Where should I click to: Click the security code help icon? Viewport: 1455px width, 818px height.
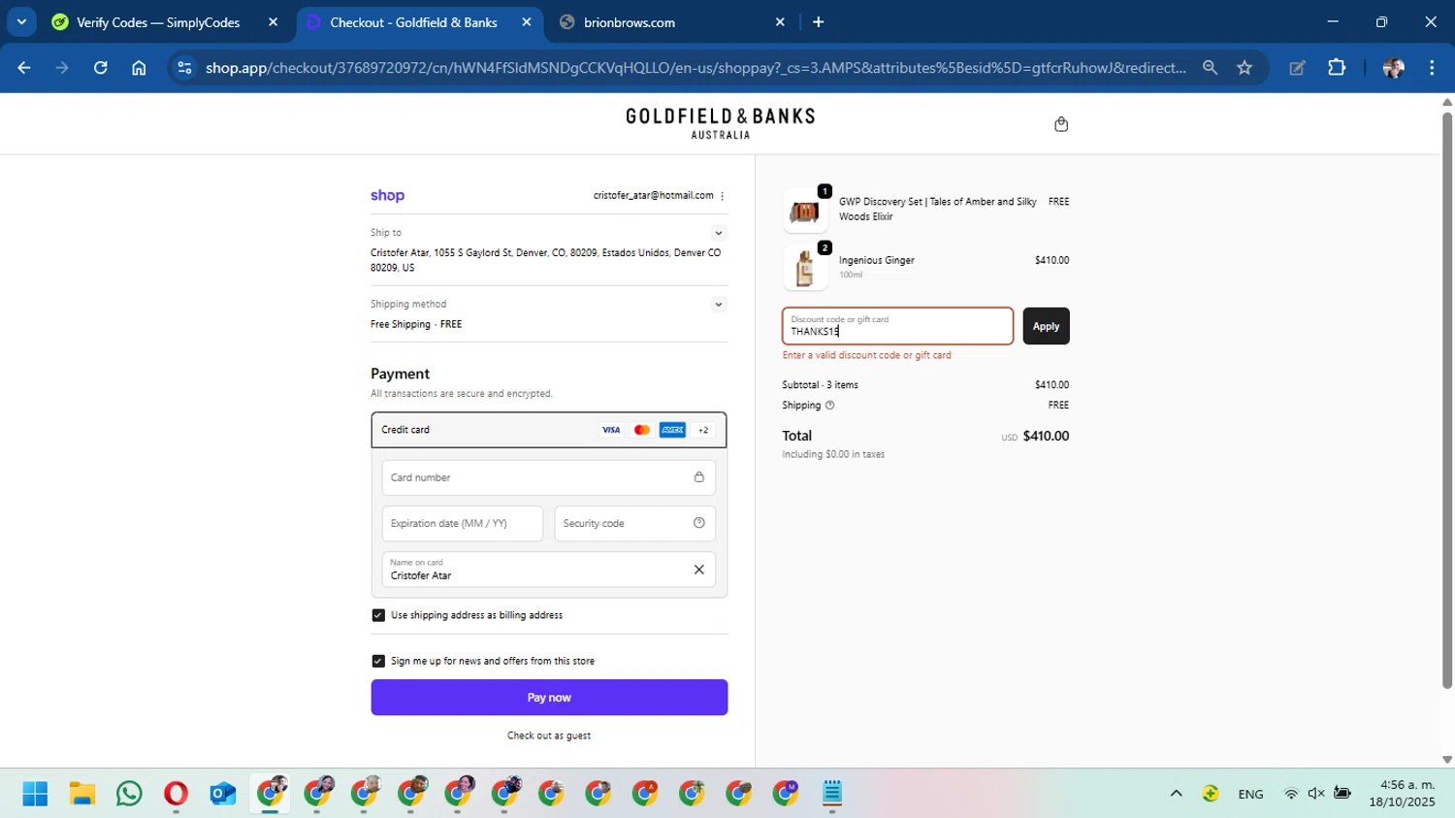(698, 523)
